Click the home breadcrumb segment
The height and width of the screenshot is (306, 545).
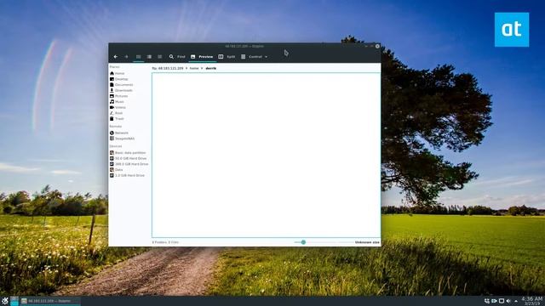coord(194,68)
